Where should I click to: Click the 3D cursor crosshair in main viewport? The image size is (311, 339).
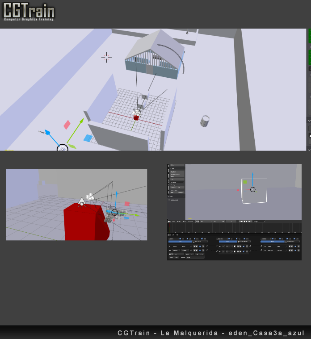(x=106, y=57)
